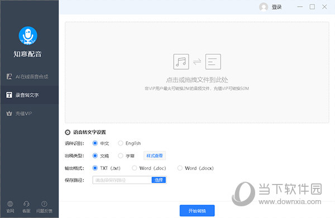The image size is (335, 218).
Task: Open the 官网 globe icon
Action: [10, 204]
